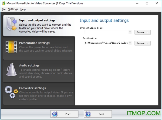Open the Help menu
Viewport: 162px width, 120px height.
coord(23,9)
